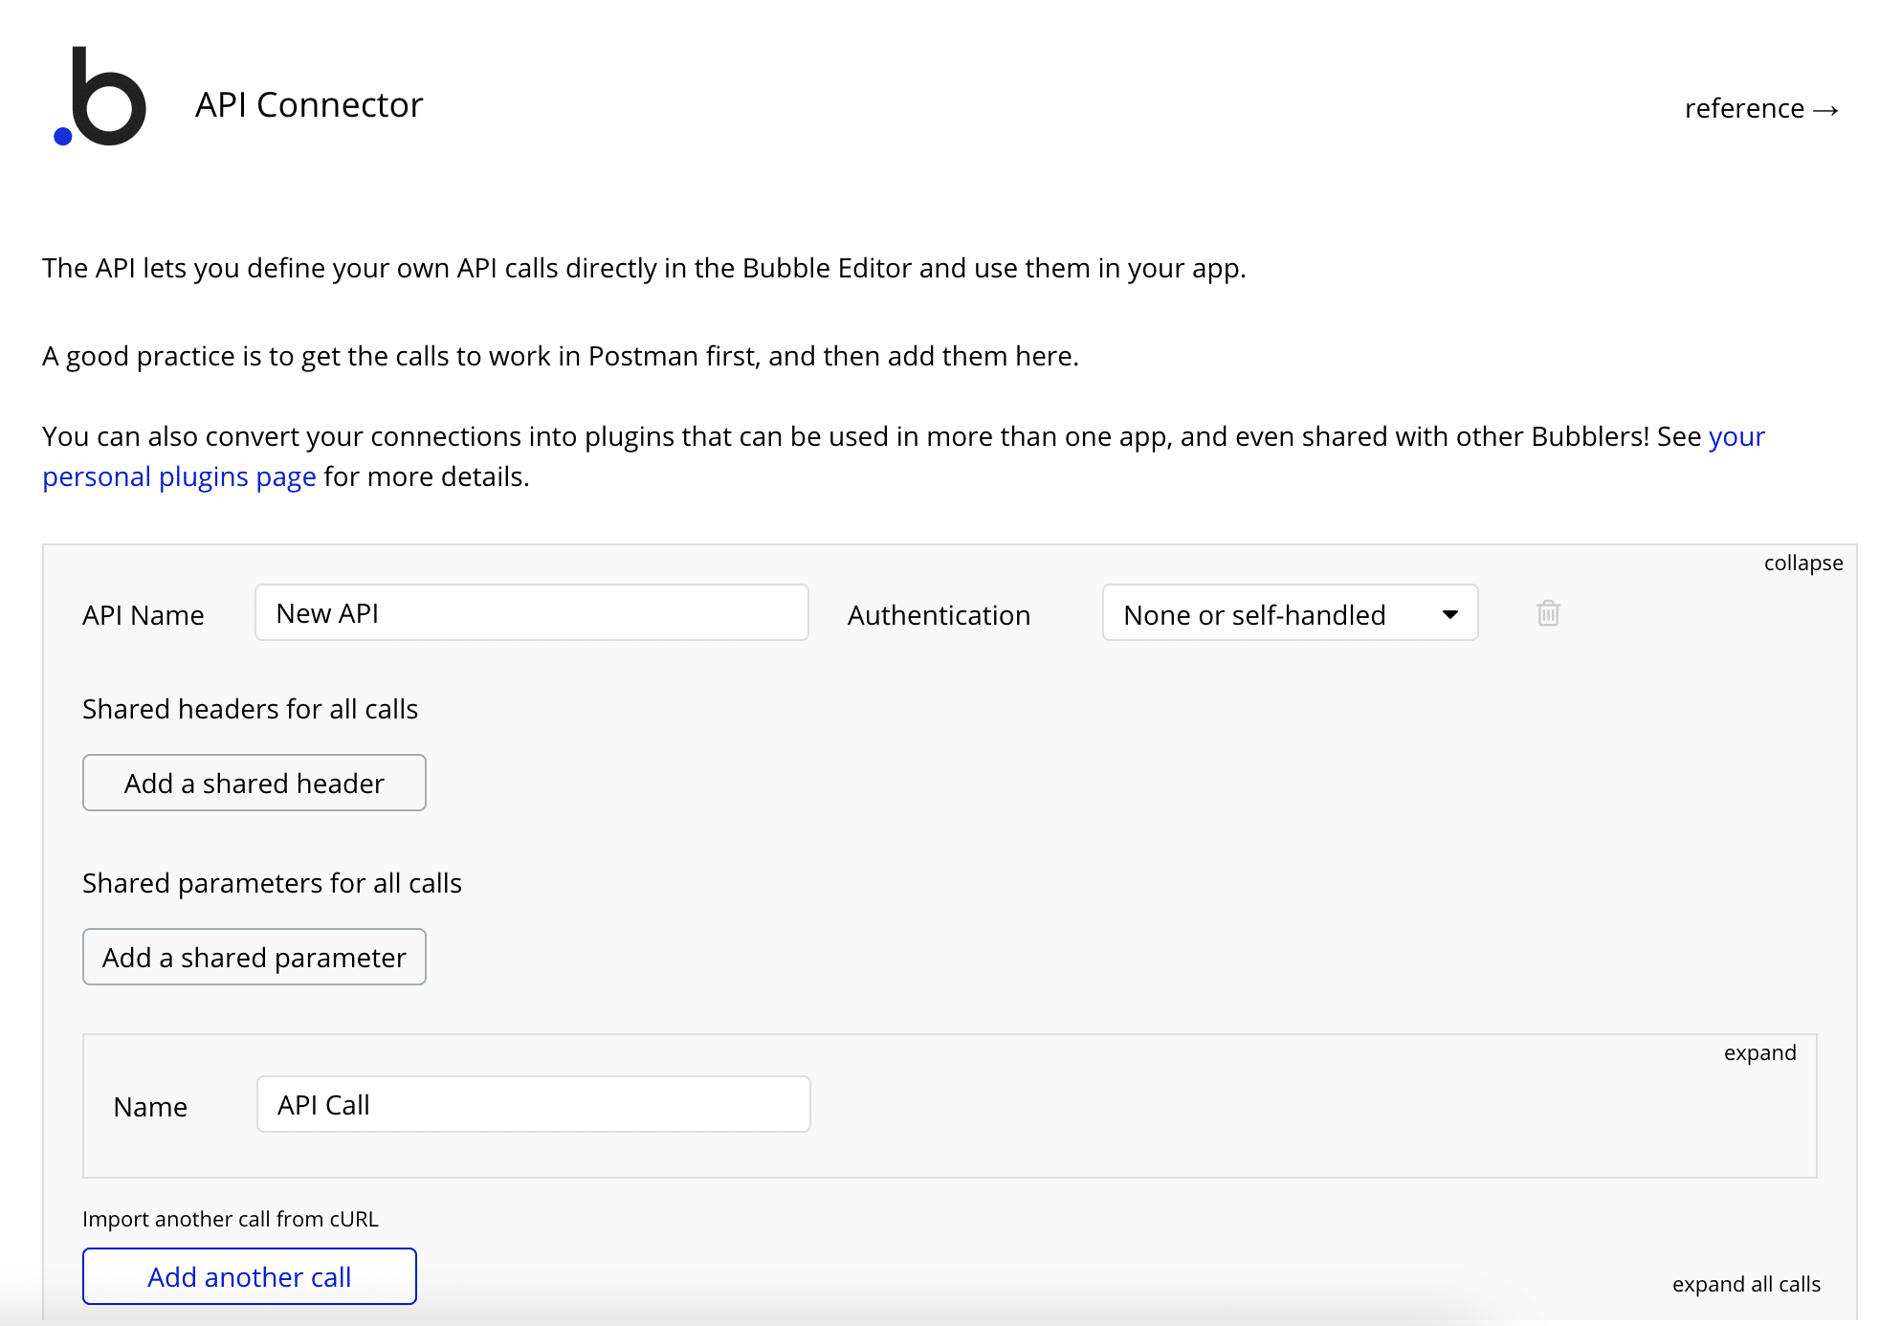Expand all calls
This screenshot has width=1879, height=1326.
click(x=1745, y=1285)
